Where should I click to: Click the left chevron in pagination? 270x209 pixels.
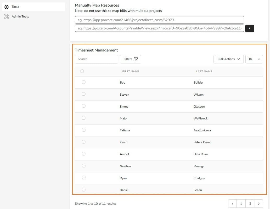232,204
